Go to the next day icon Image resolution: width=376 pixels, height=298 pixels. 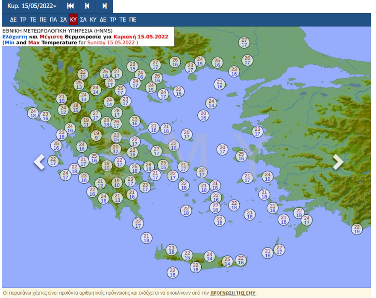[104, 6]
